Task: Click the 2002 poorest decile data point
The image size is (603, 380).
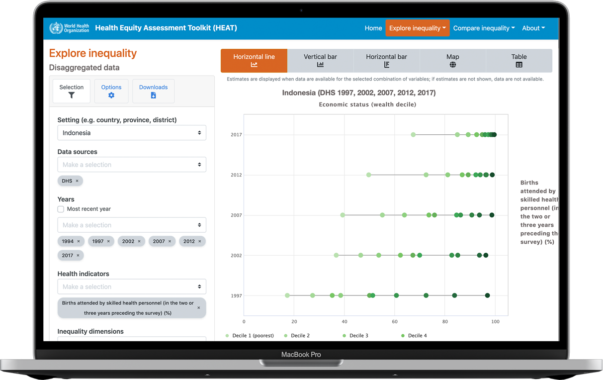Action: [337, 255]
